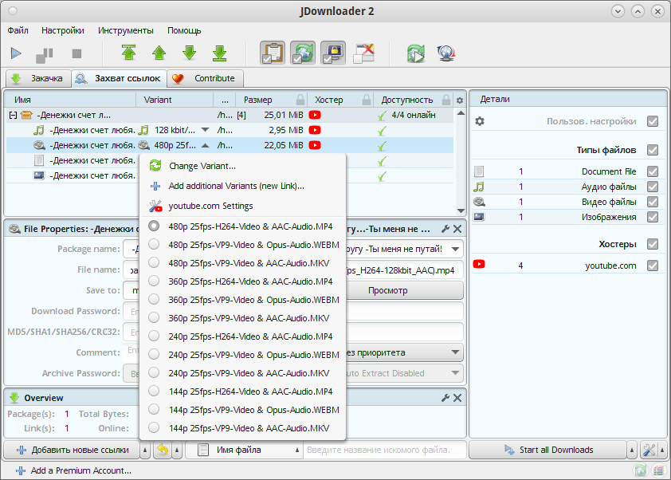
Task: Click the list icon in bottom-right corner
Action: click(x=658, y=470)
